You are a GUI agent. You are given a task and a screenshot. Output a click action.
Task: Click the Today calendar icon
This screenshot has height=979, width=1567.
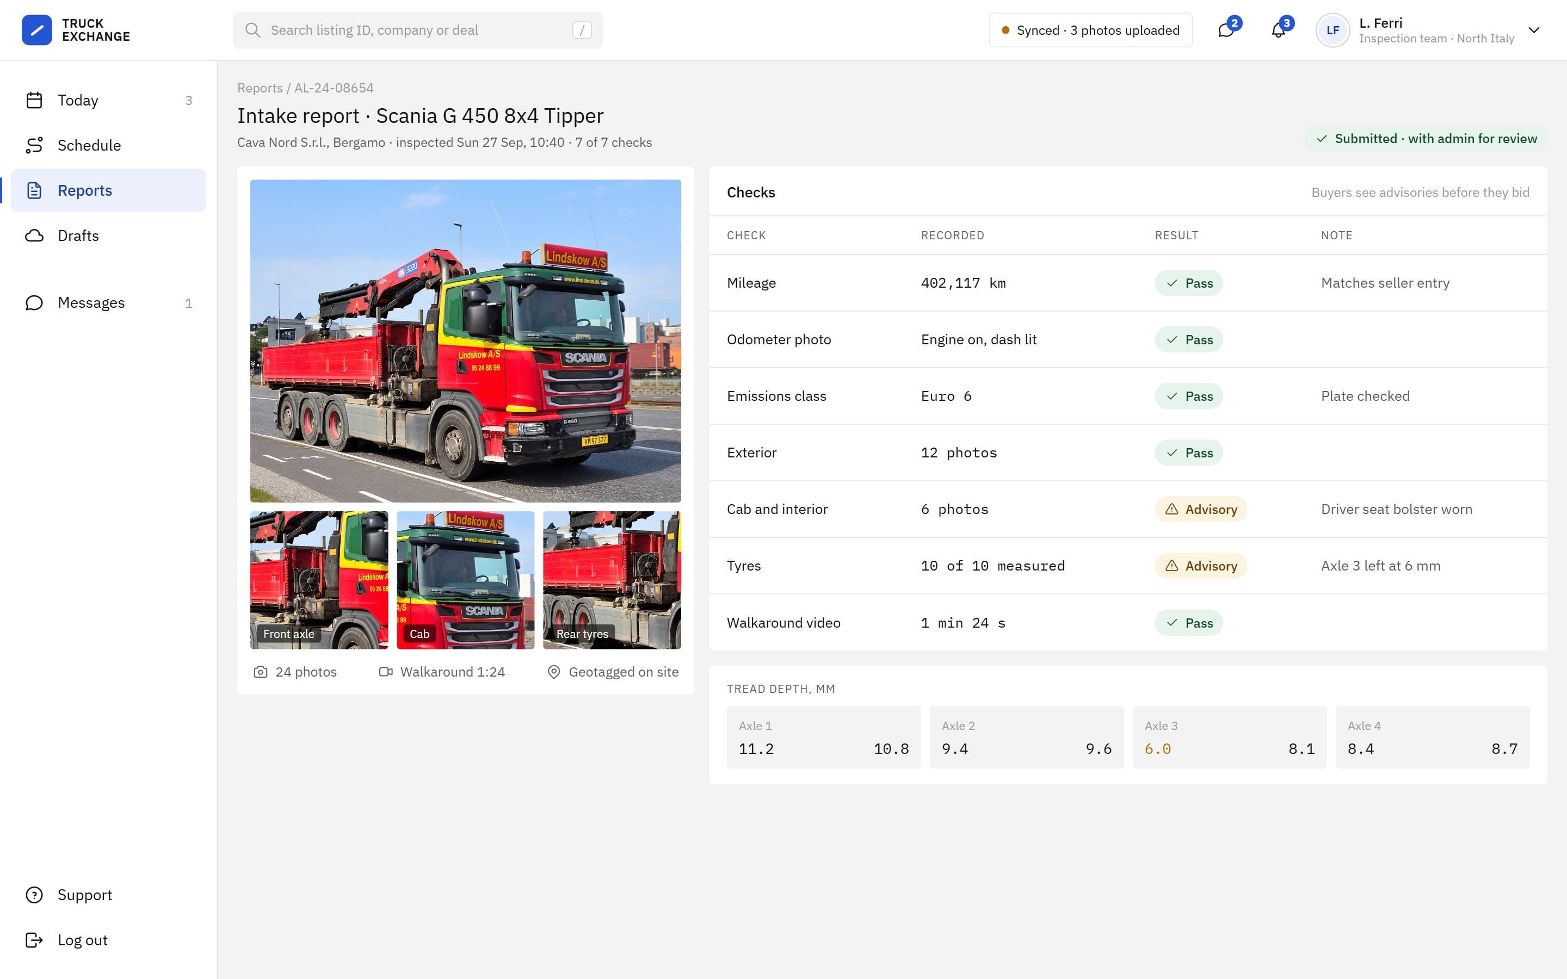click(x=34, y=101)
